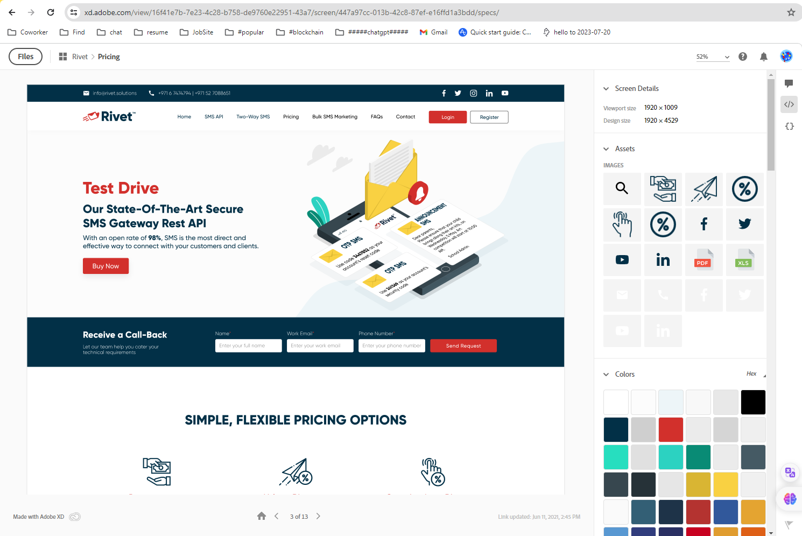This screenshot has height=536, width=802.
Task: Open the 52% zoom dropdown
Action: click(x=713, y=57)
